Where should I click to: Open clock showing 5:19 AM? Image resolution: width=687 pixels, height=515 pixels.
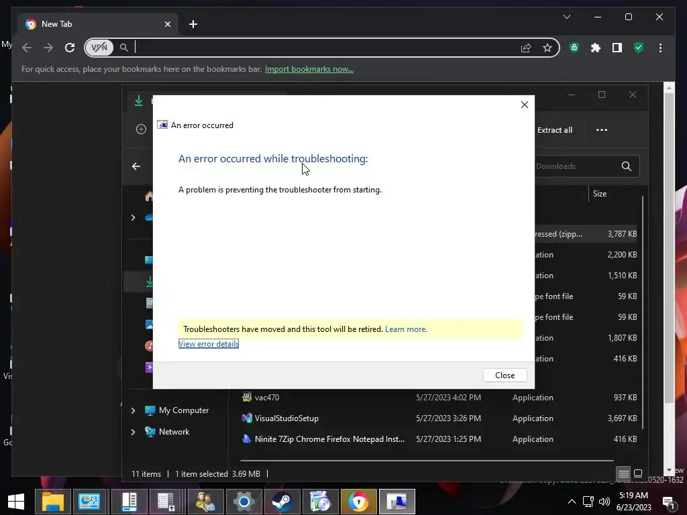633,502
